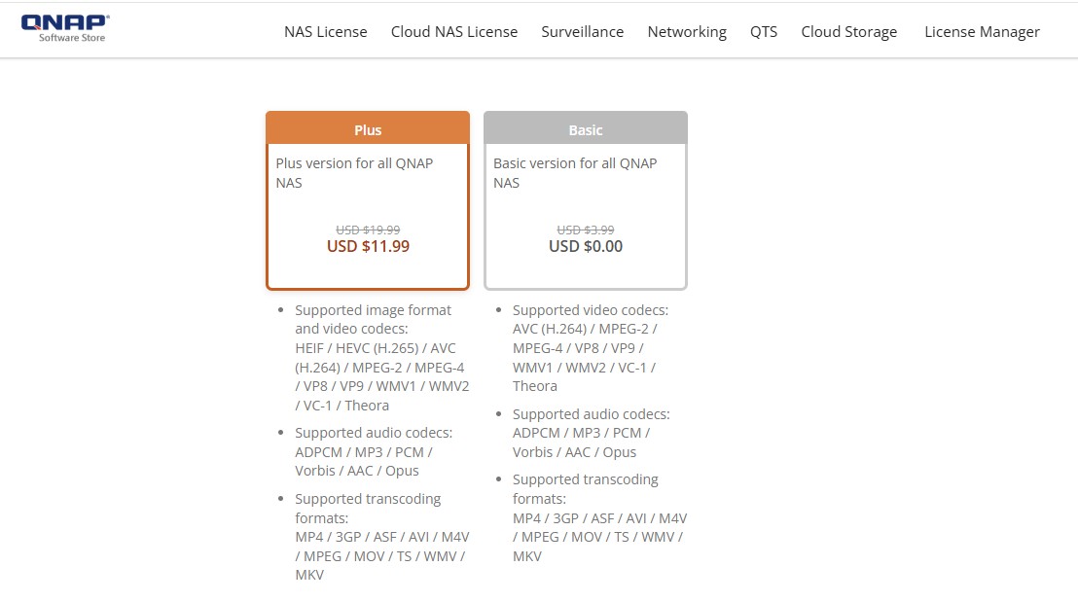The image size is (1078, 602).
Task: Click the USD $0.00 Basic price
Action: [x=585, y=247]
